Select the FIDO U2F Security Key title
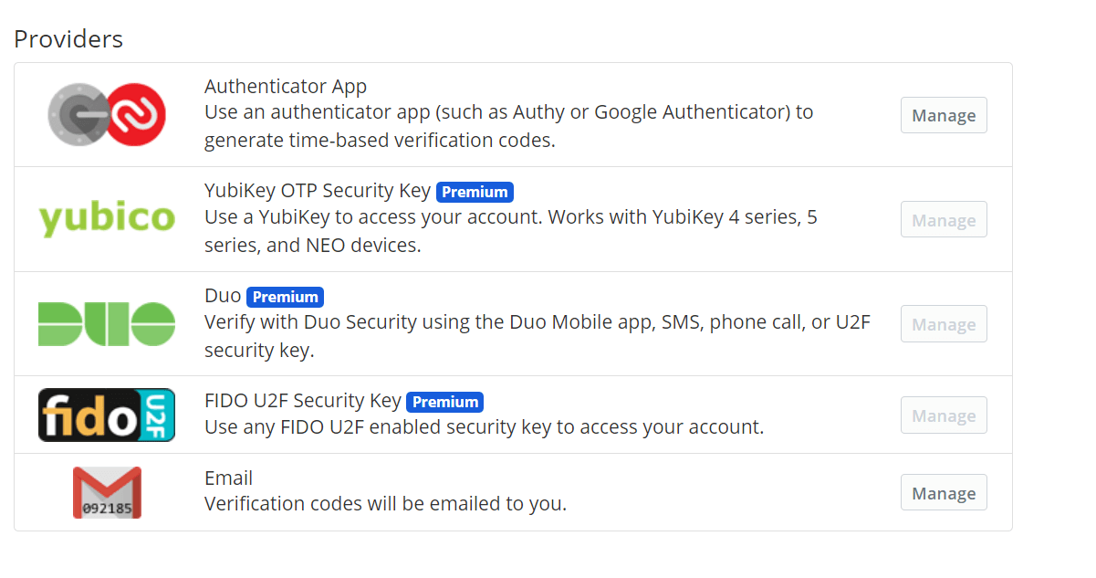1096x578 pixels. 303,400
